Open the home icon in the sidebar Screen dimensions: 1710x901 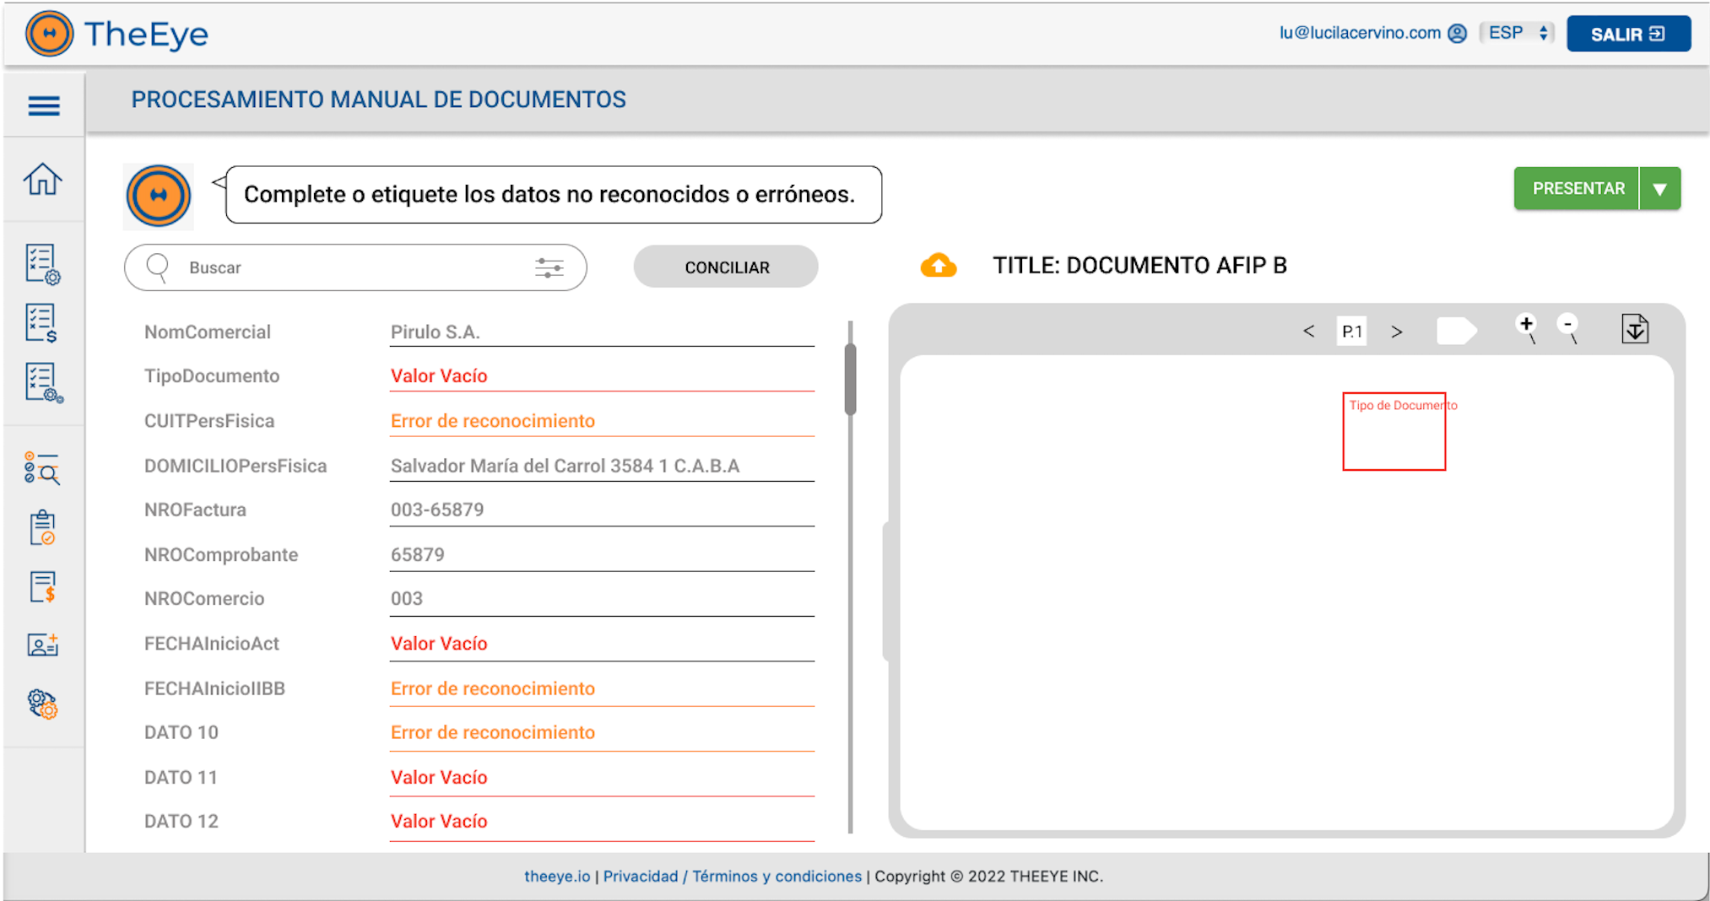coord(42,180)
